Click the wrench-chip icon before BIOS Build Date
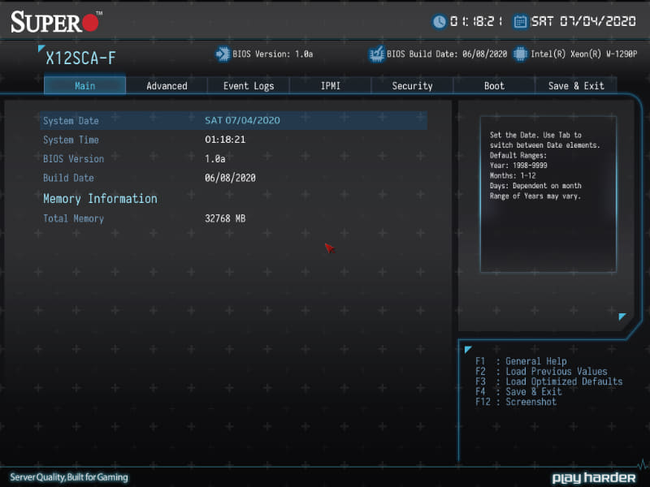Screen dimensions: 650x487 pos(377,54)
